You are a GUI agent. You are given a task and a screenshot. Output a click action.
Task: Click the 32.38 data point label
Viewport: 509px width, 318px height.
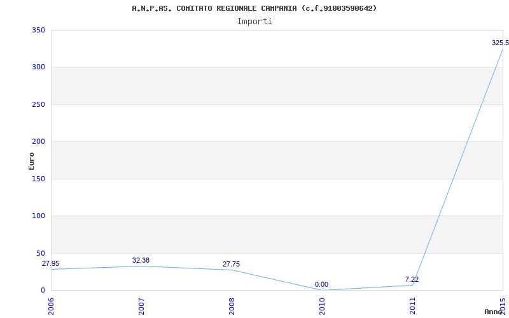(x=141, y=260)
